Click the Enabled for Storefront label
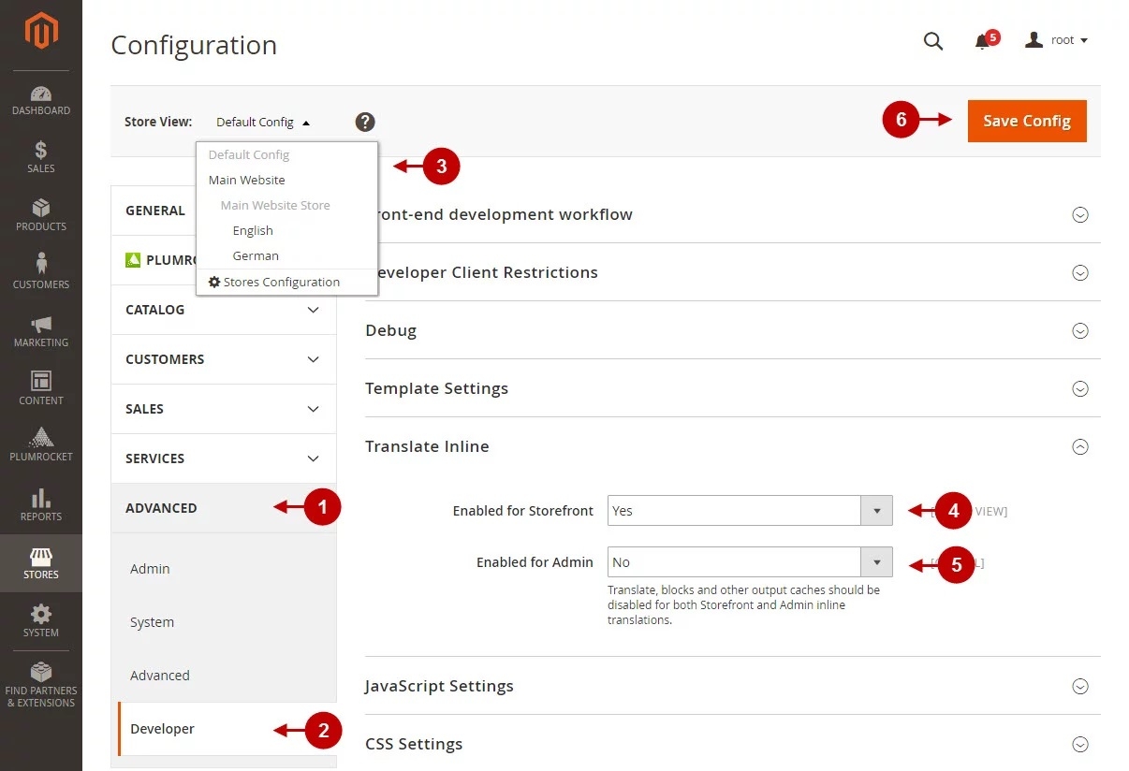1129x771 pixels. click(x=523, y=511)
